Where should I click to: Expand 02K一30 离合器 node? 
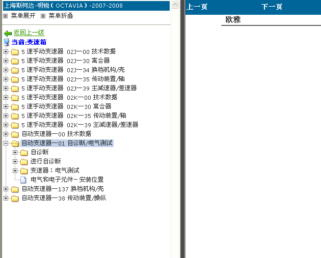6,106
